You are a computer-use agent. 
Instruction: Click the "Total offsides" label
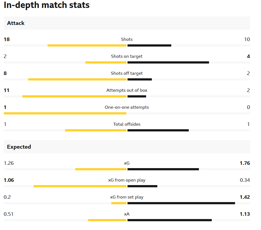pos(127,124)
